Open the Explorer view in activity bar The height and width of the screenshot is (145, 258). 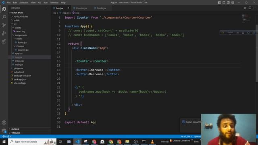(4, 9)
